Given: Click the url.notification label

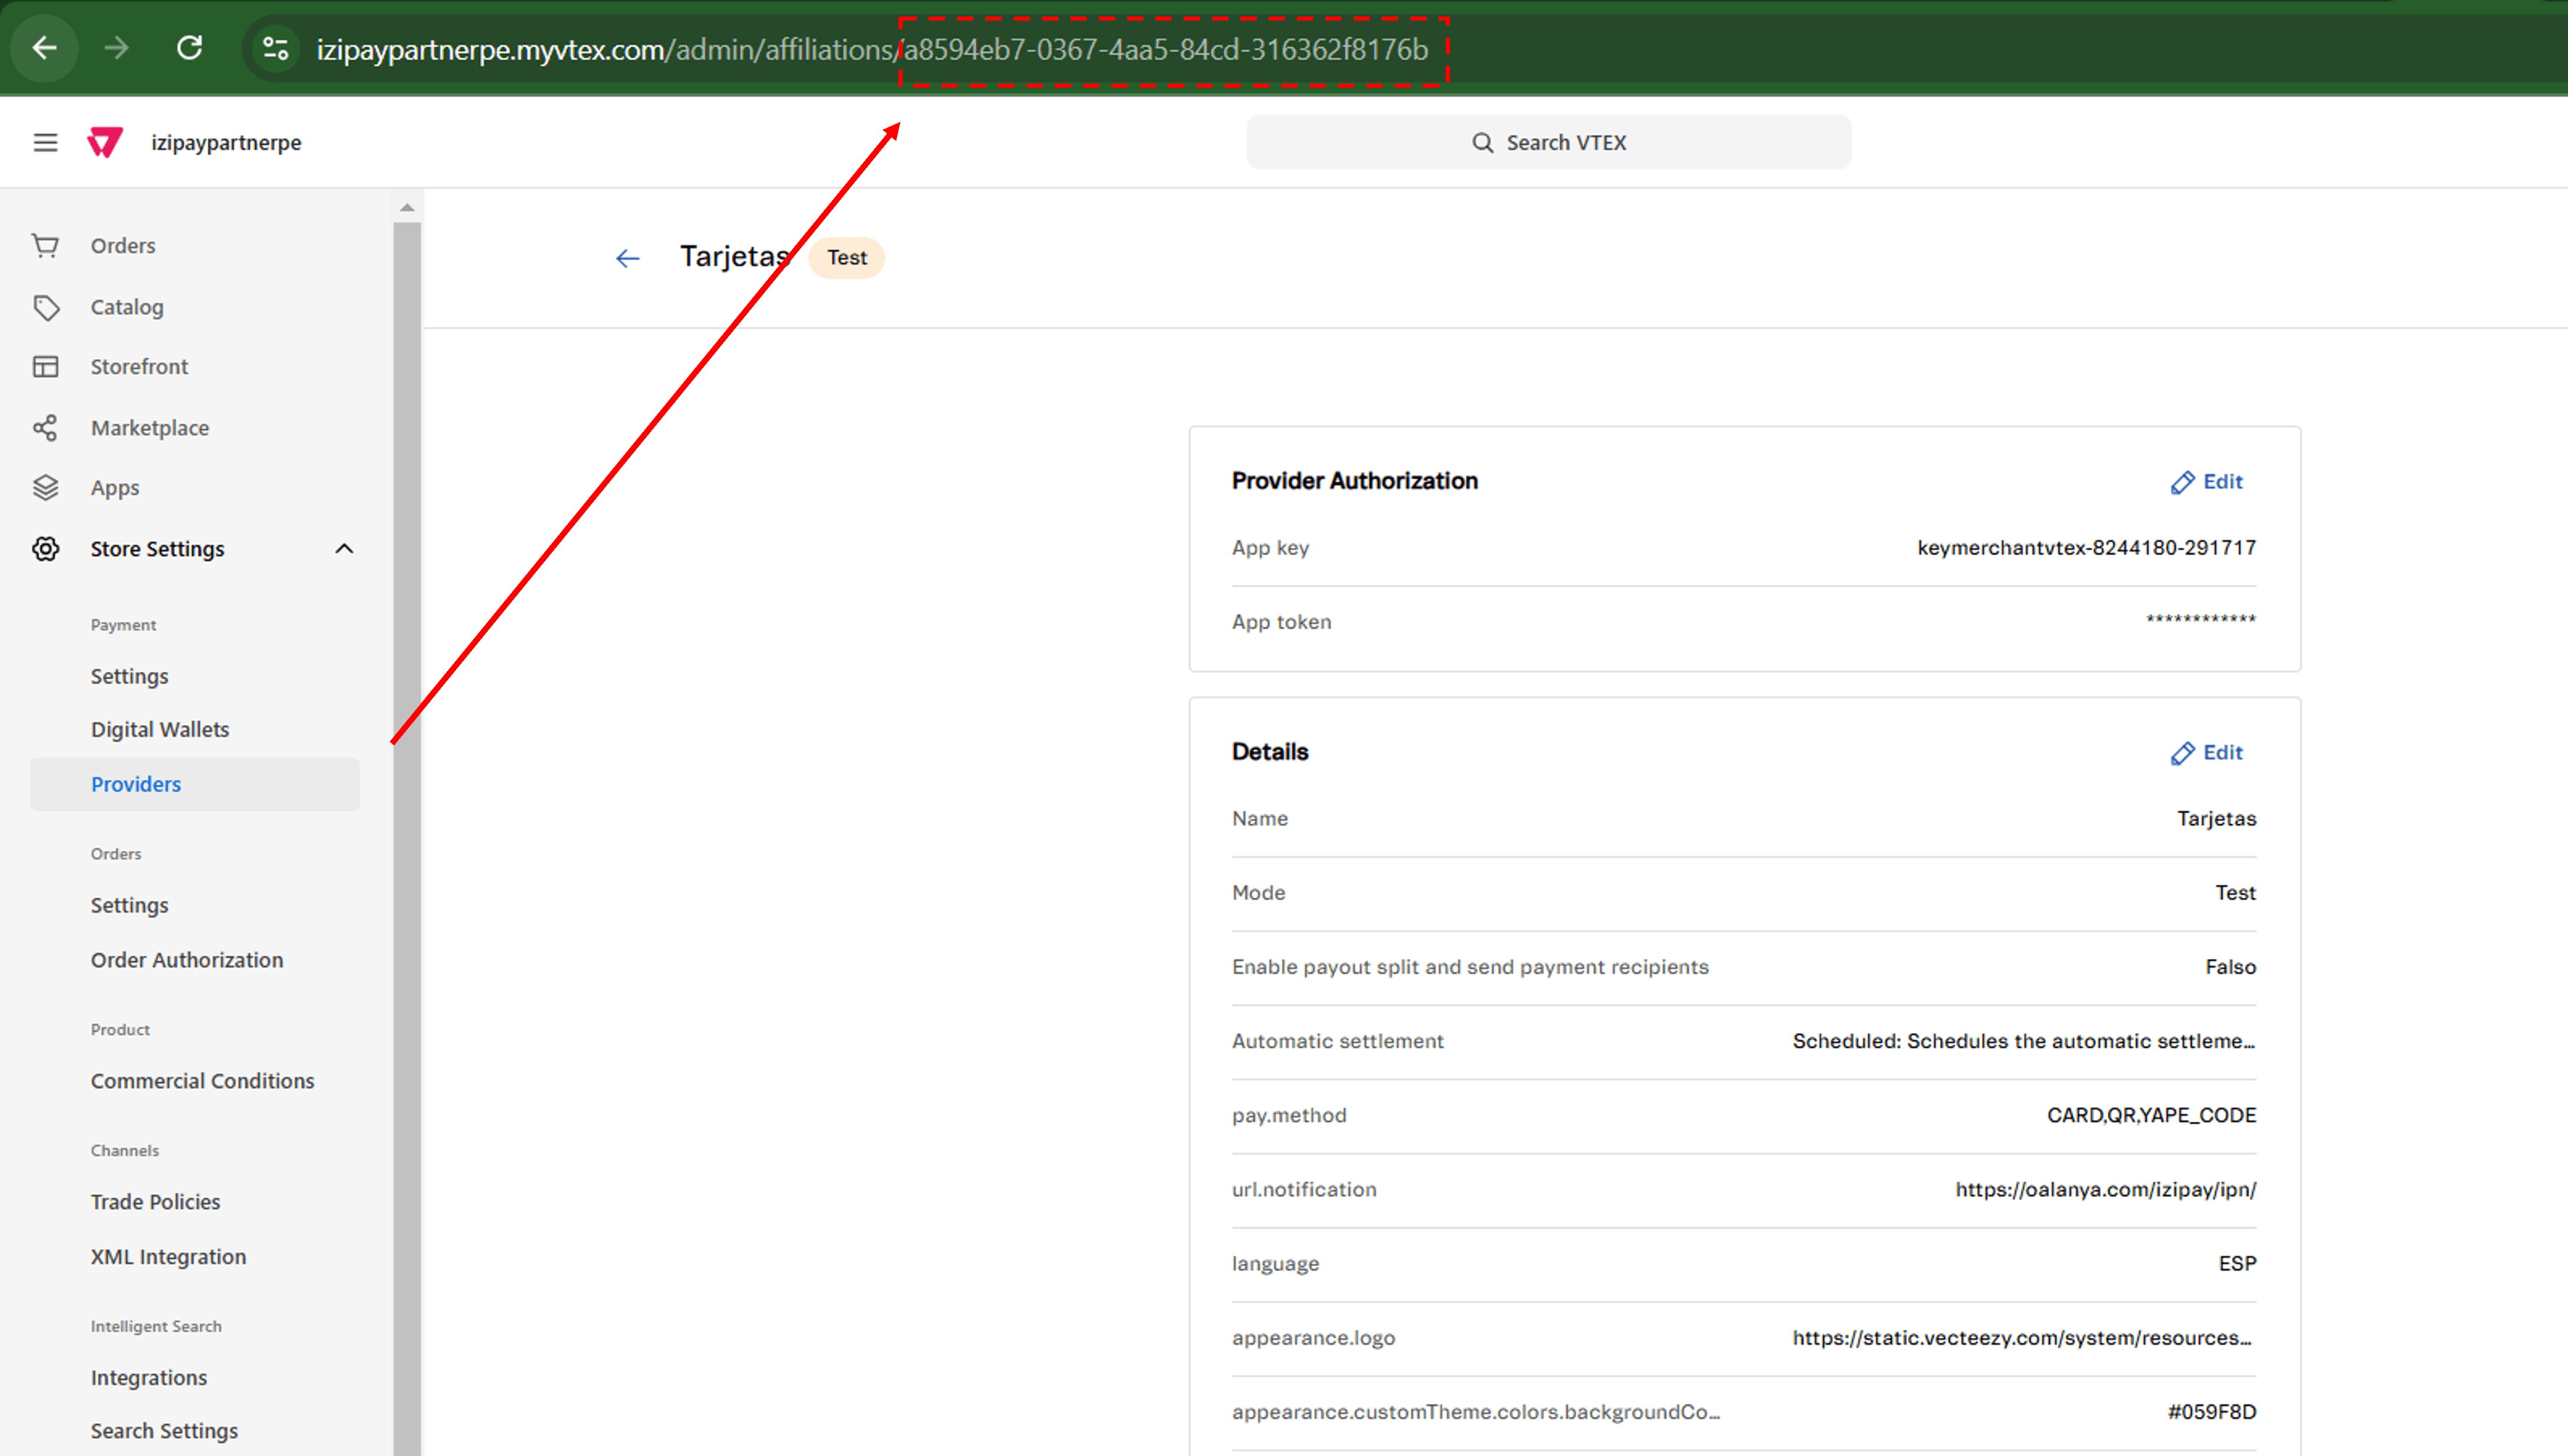Looking at the screenshot, I should pos(1304,1189).
